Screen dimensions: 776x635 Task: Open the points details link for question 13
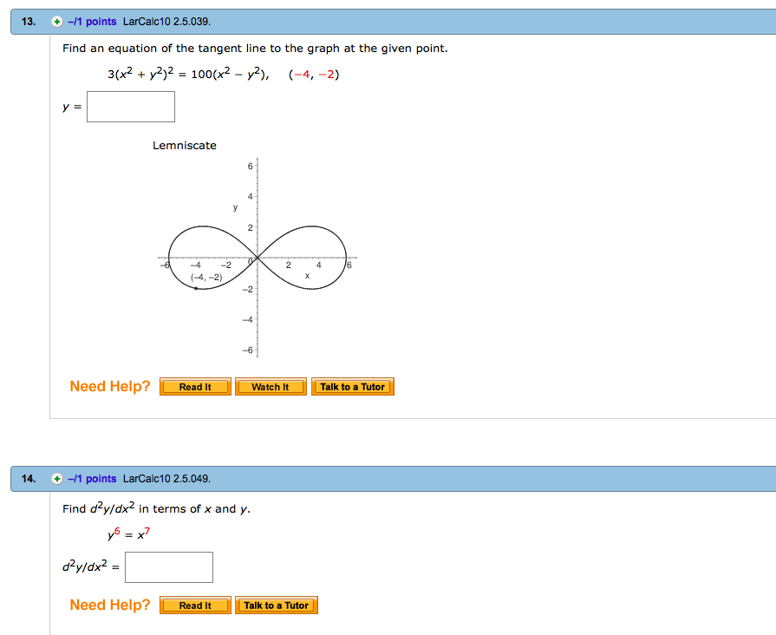[92, 22]
